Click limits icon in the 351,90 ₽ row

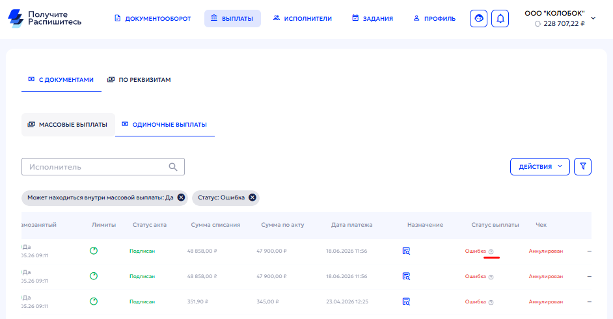[94, 301]
